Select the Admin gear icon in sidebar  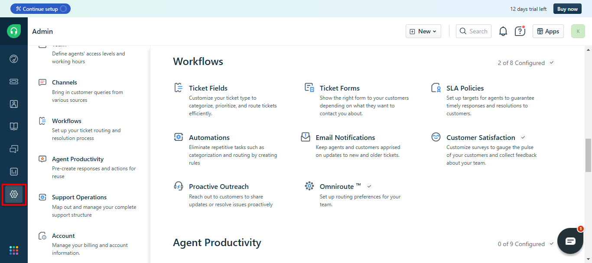14,194
